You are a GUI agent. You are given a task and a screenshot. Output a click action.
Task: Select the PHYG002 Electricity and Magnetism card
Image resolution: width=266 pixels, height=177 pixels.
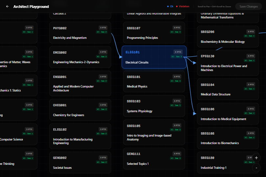point(80,33)
